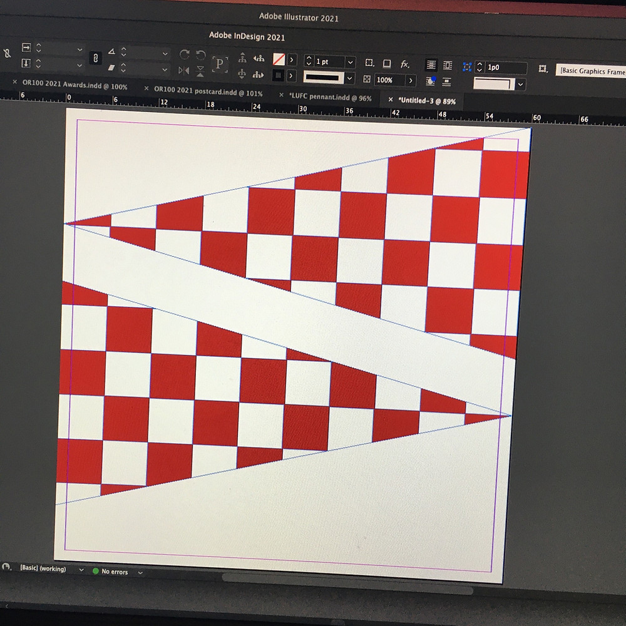Step the 1p0 corner size
Viewport: 626px width, 626px height.
[480, 67]
